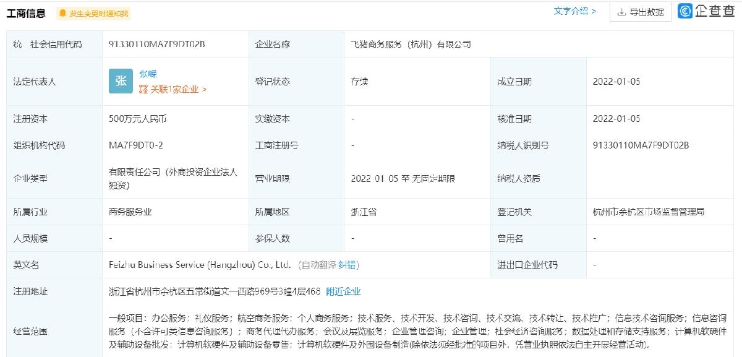The image size is (742, 357).
Task: Click the bell icon for change notifications
Action: coord(62,13)
